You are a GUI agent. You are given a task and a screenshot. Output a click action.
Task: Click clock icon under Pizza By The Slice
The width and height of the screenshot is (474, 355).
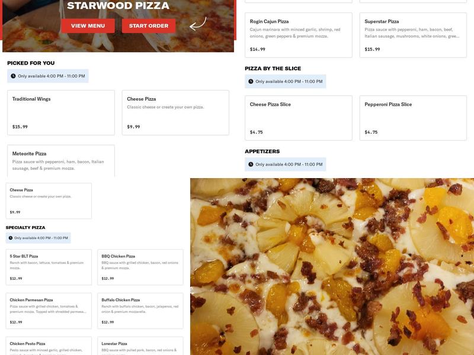251,82
